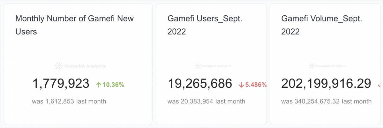Click Footprint Analytics logo in Gamefi Users card
The height and width of the screenshot is (128, 383).
213,66
